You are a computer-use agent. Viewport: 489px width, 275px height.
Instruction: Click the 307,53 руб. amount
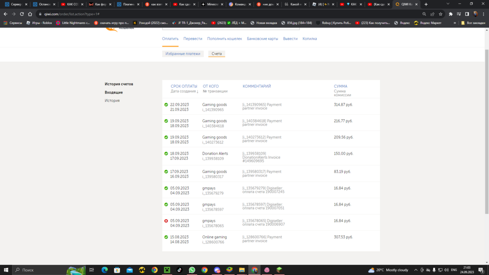click(343, 237)
